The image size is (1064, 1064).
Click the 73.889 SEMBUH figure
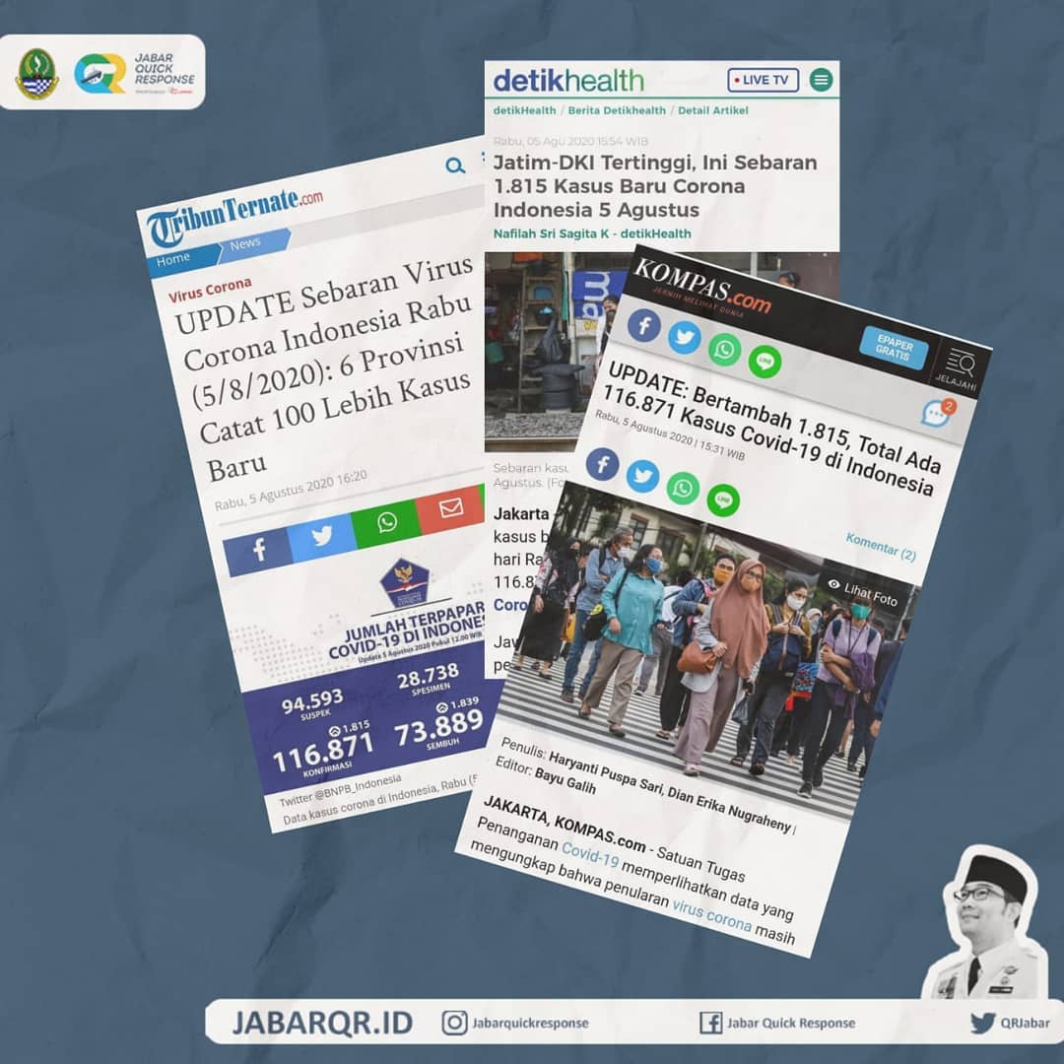click(x=439, y=727)
